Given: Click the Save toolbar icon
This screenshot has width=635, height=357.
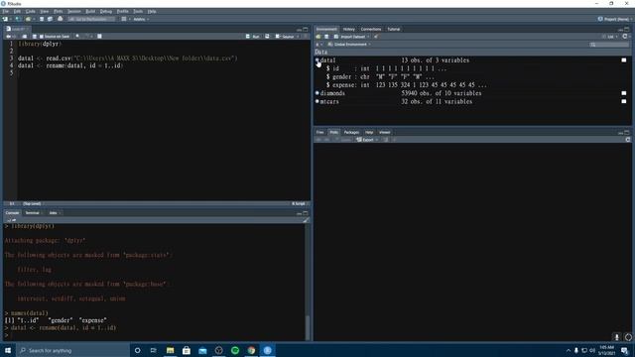Looking at the screenshot, I should (42, 19).
